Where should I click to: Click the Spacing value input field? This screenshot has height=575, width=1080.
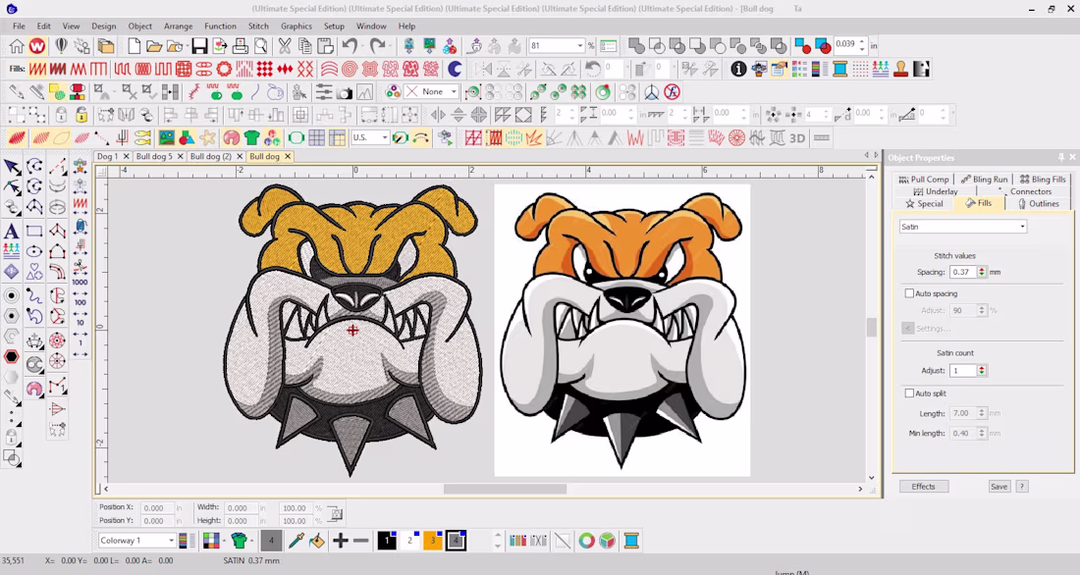click(x=962, y=272)
